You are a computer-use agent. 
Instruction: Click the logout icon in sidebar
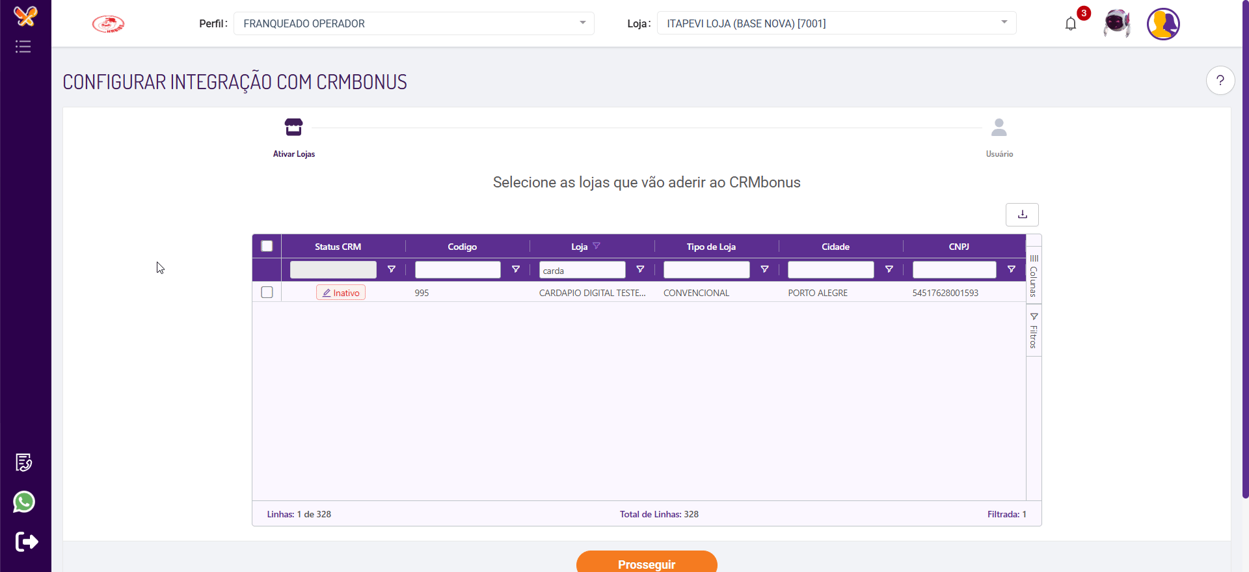[x=27, y=541]
